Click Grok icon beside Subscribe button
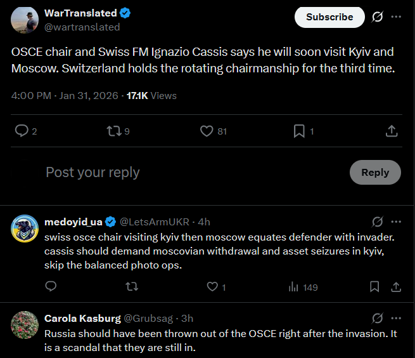The image size is (415, 358). pos(378,17)
